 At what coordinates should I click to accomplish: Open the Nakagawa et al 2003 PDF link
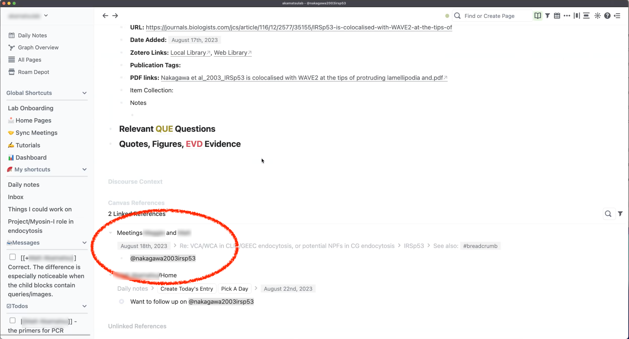point(304,78)
